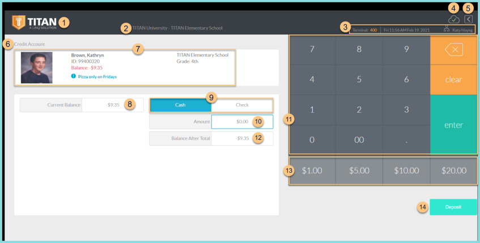Select the Check payment option
Screen dimensions: 480x243
(242, 105)
